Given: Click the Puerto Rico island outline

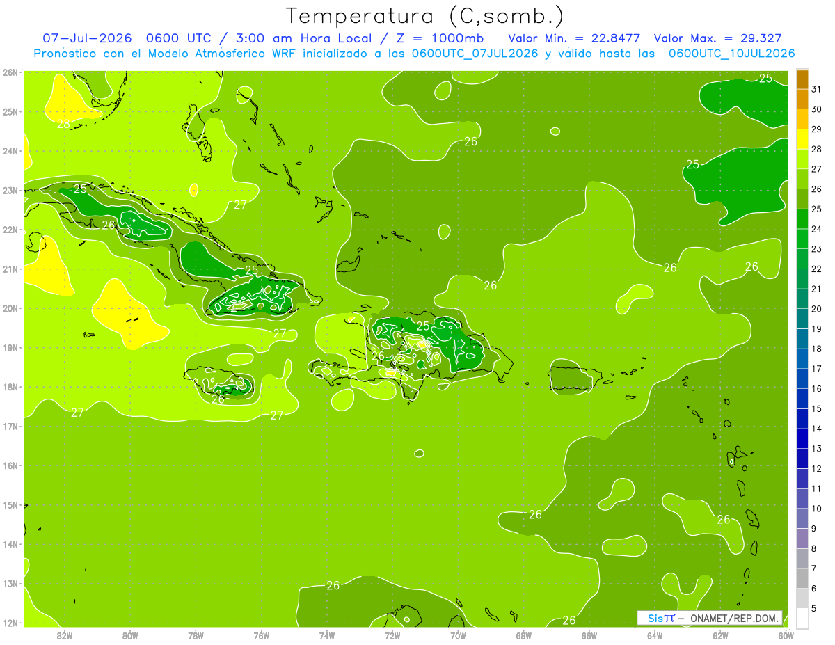Looking at the screenshot, I should pyautogui.click(x=574, y=378).
